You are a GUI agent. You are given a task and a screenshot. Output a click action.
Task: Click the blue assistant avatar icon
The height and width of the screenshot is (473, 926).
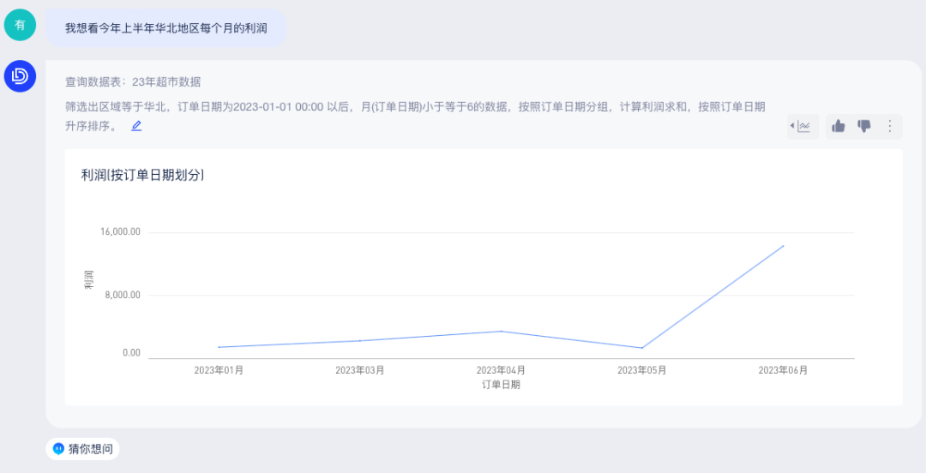click(x=20, y=76)
